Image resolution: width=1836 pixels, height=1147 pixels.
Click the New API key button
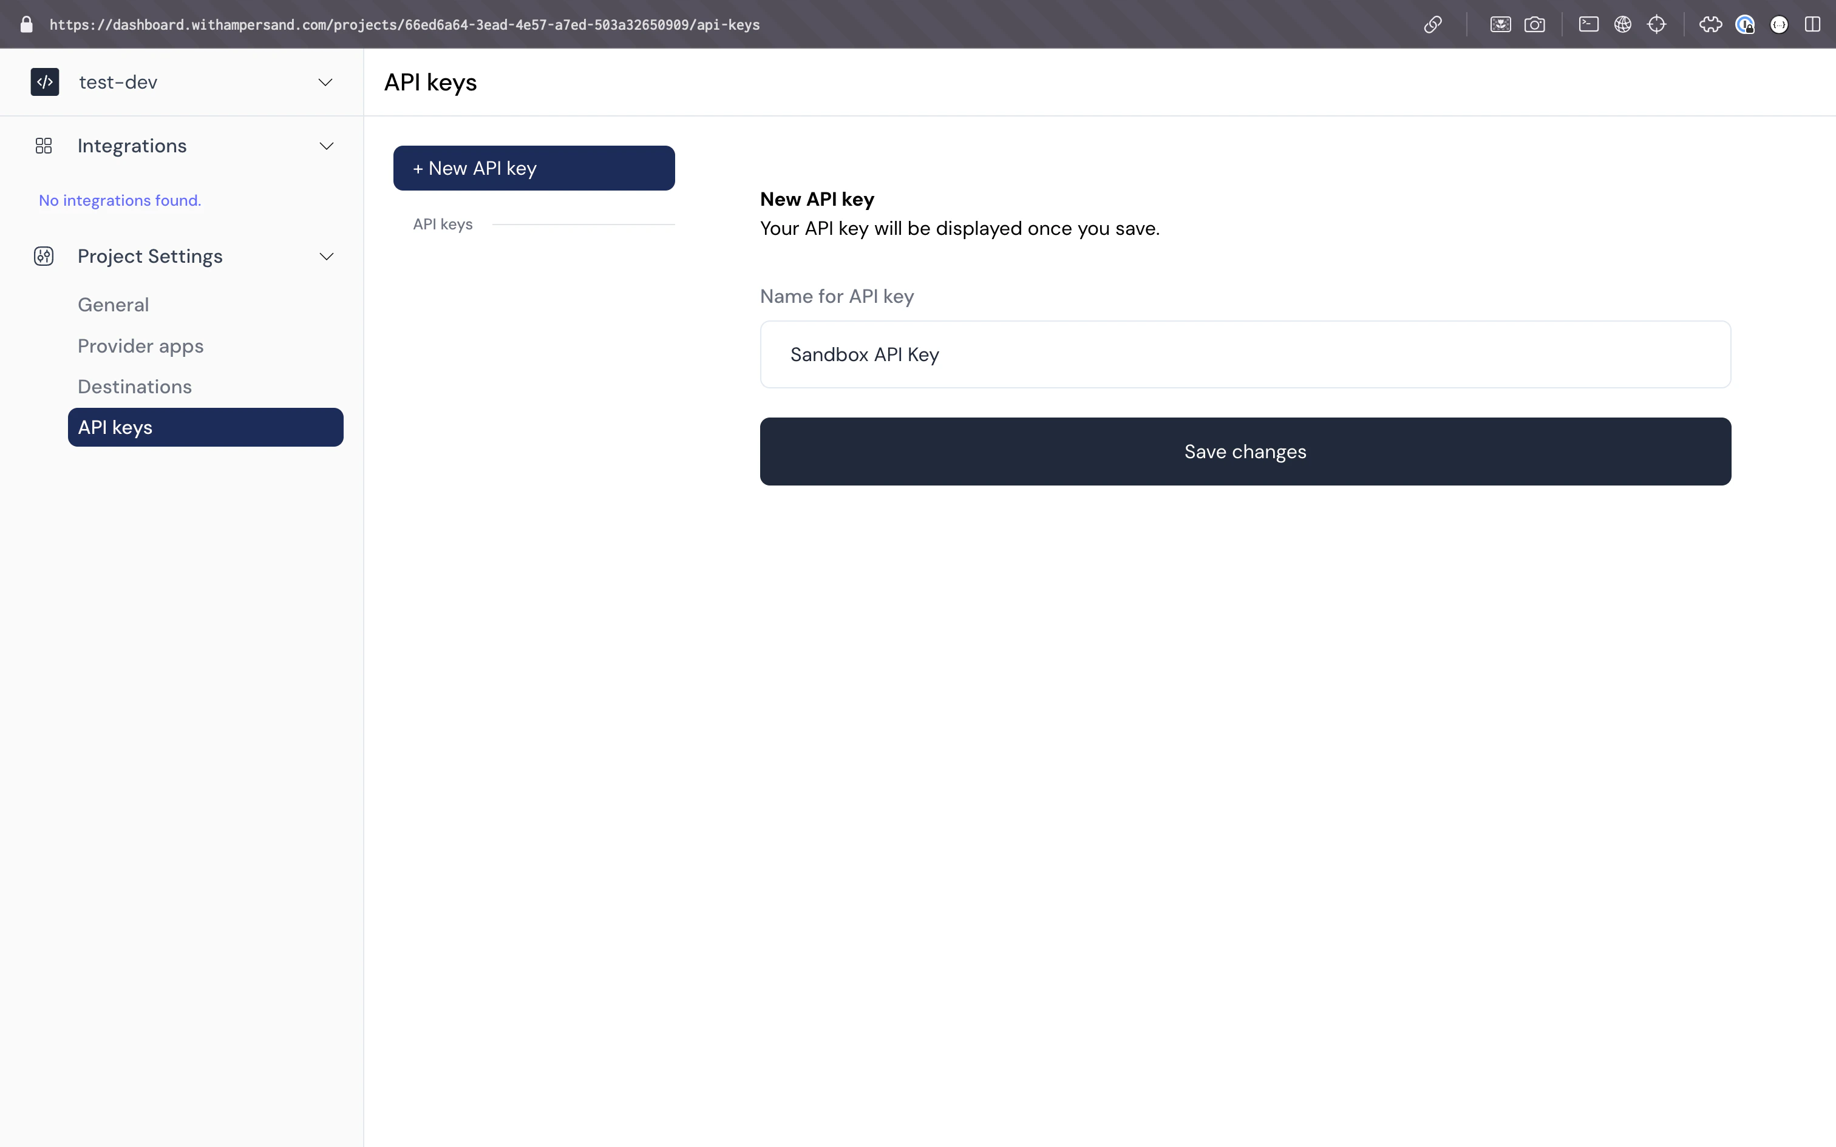point(533,167)
